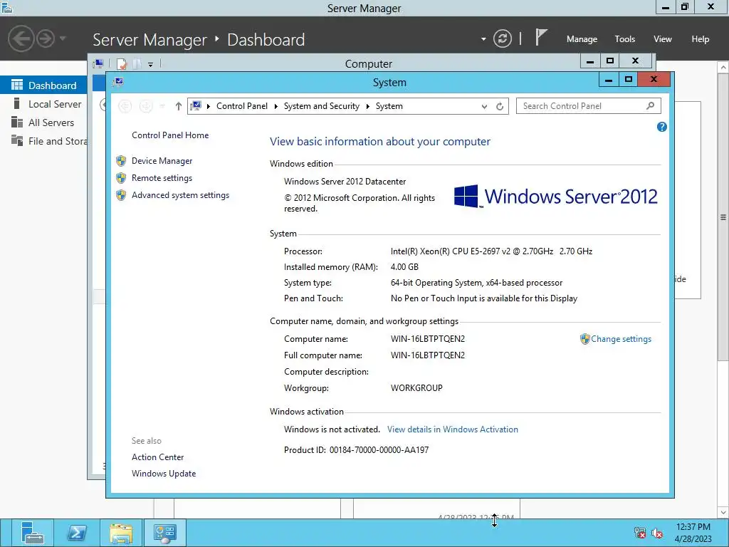The height and width of the screenshot is (547, 729).
Task: Click the Control Panel taskbar icon
Action: click(165, 533)
